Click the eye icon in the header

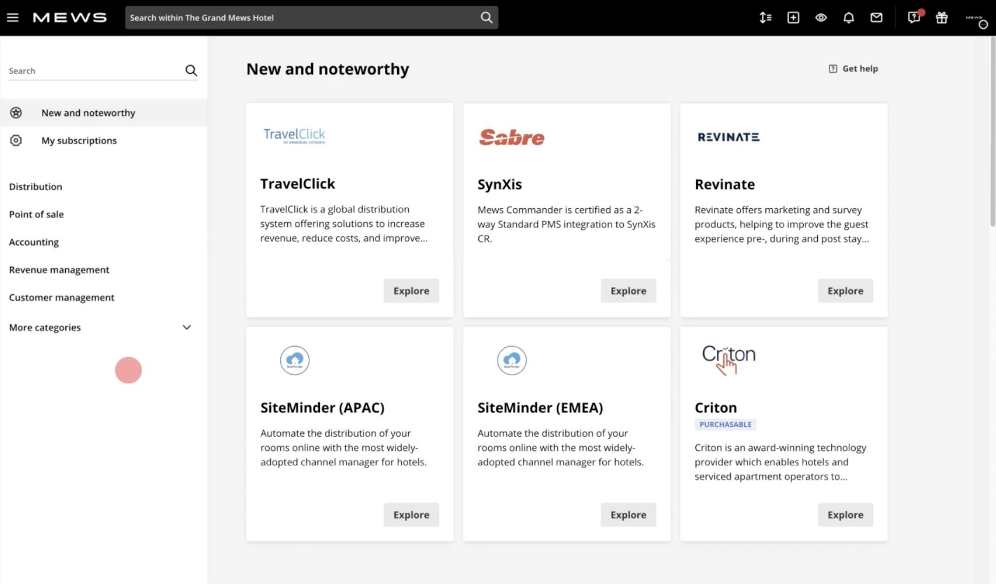[821, 17]
